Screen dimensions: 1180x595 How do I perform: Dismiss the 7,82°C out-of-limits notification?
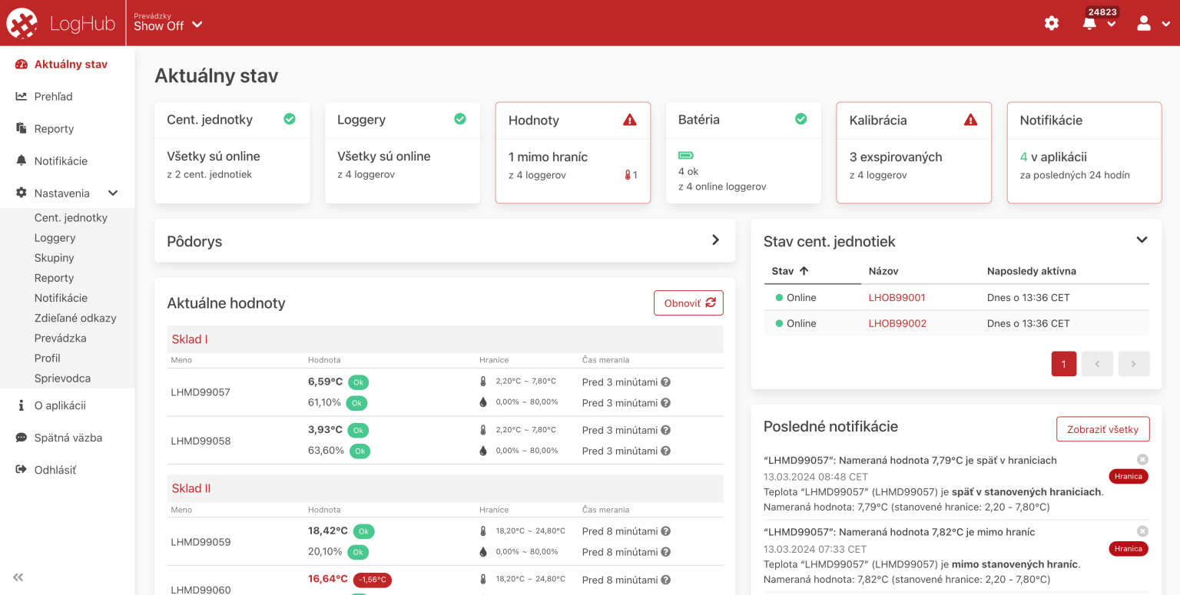(1142, 531)
